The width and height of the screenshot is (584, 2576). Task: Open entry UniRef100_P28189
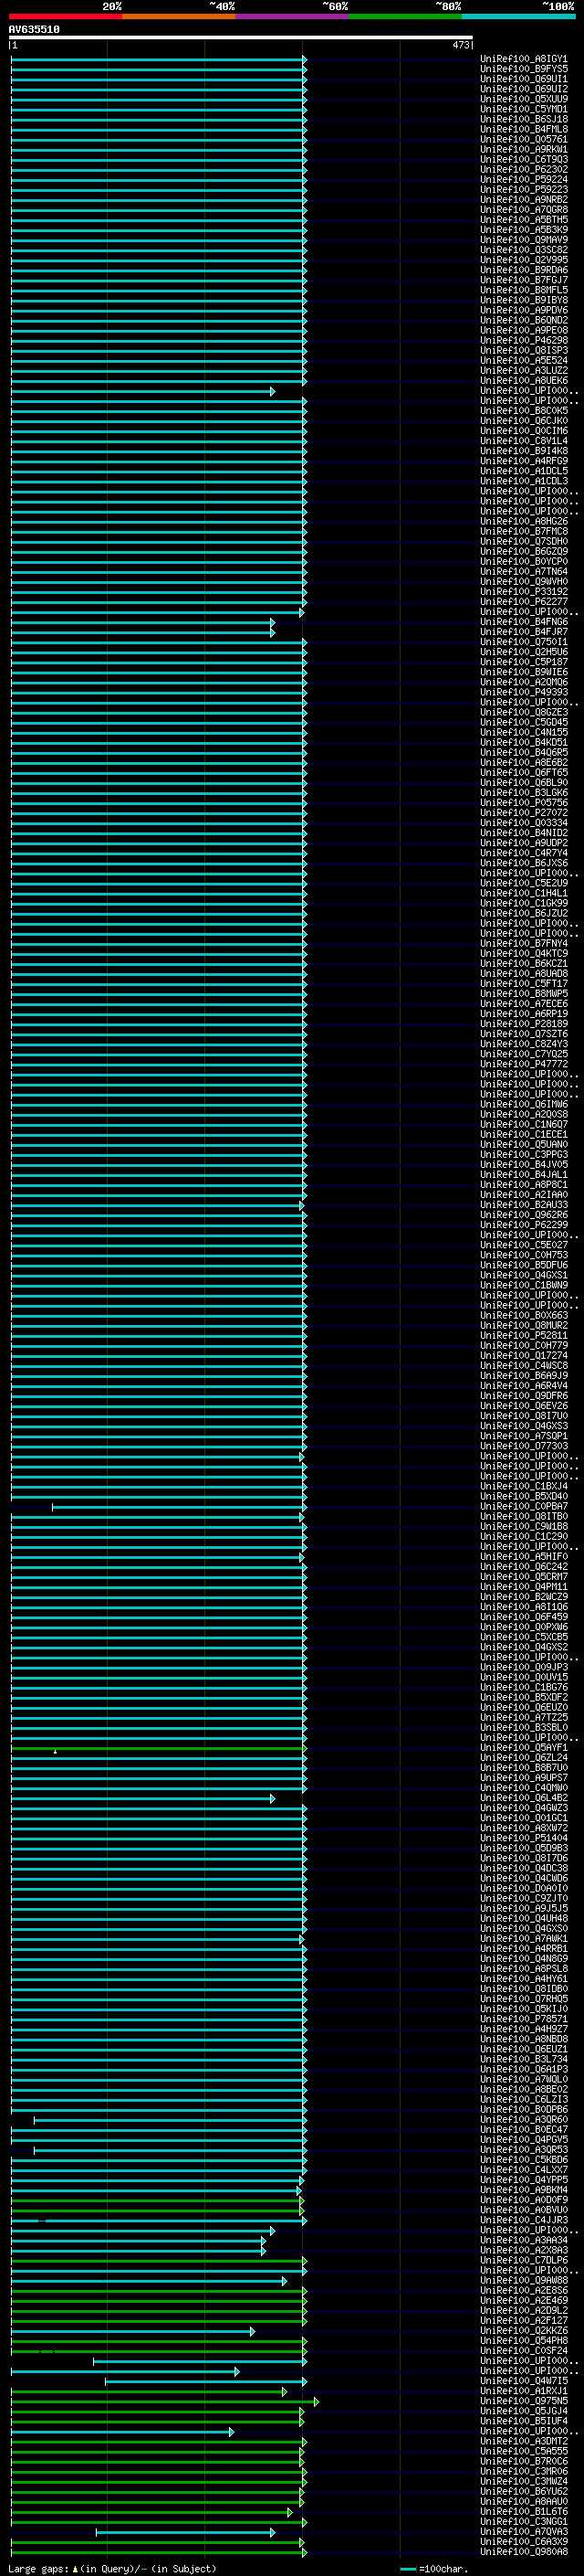[524, 1024]
